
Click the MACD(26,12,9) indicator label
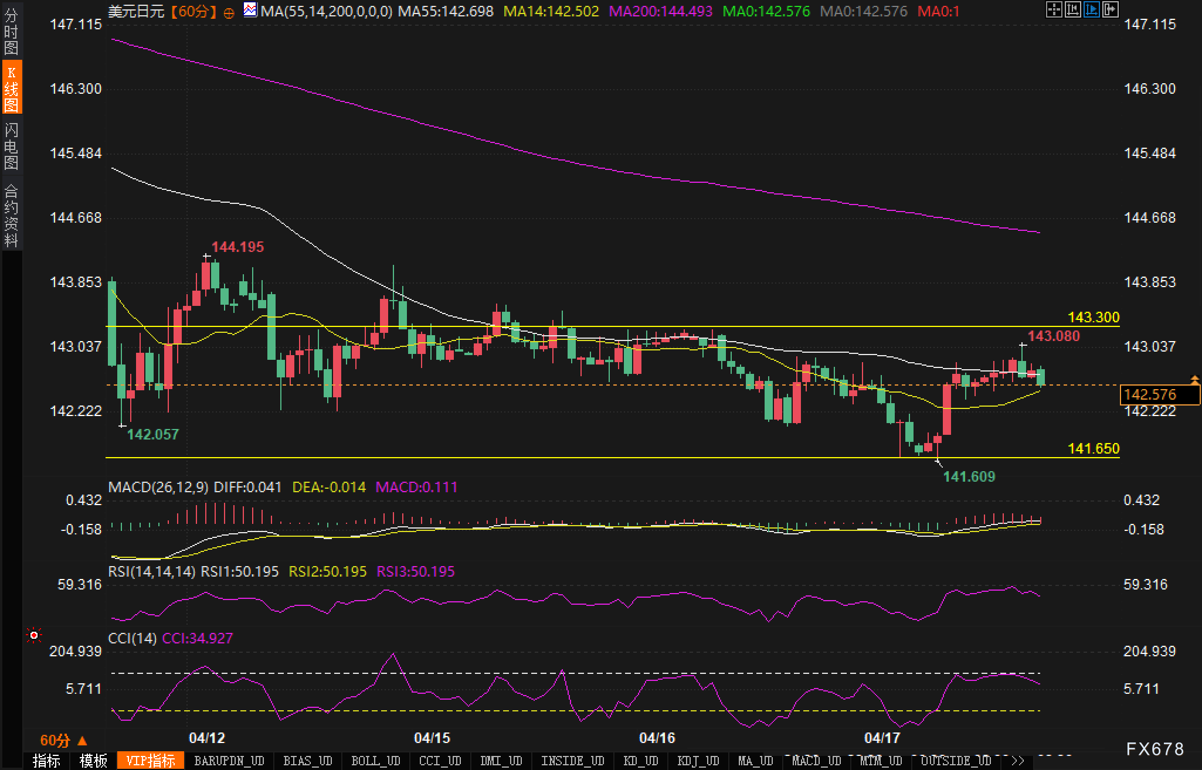[x=158, y=487]
